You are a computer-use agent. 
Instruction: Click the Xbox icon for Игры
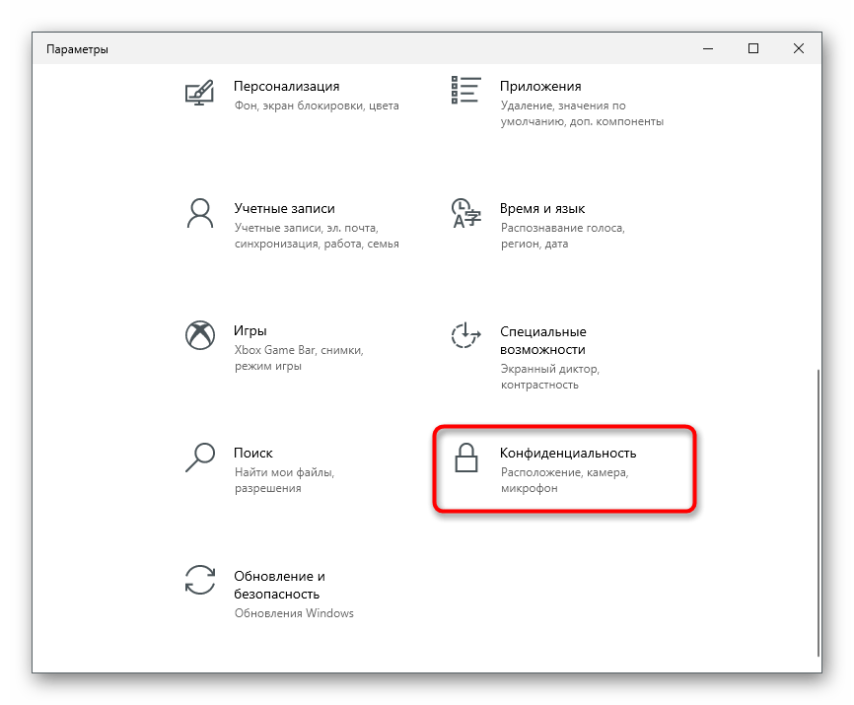[x=200, y=335]
